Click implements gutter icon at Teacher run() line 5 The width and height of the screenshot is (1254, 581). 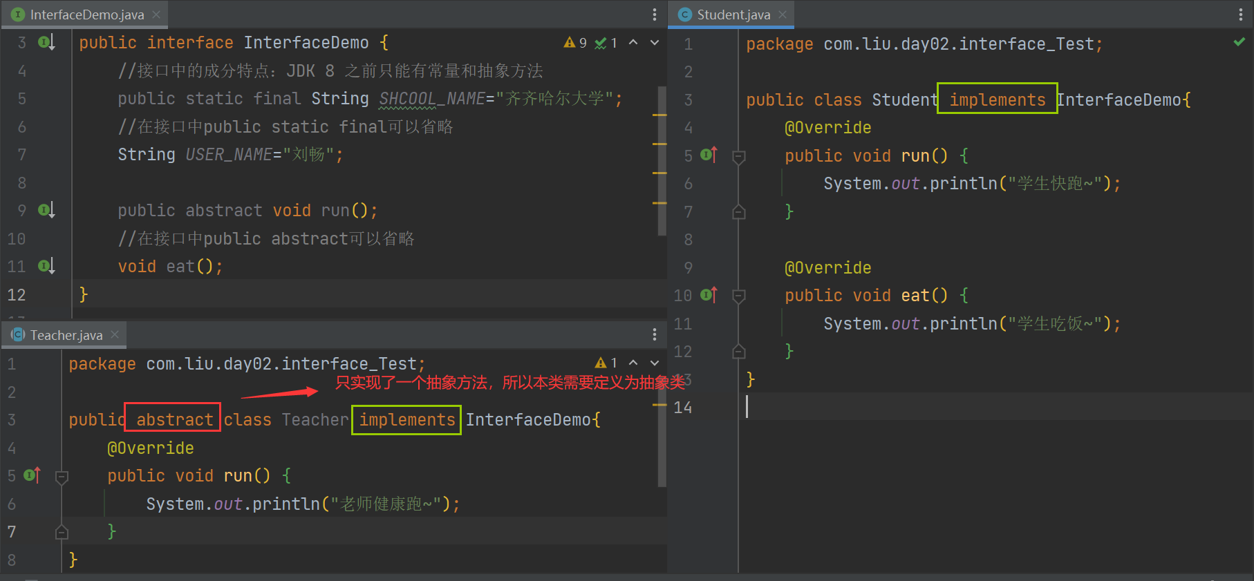tap(32, 475)
